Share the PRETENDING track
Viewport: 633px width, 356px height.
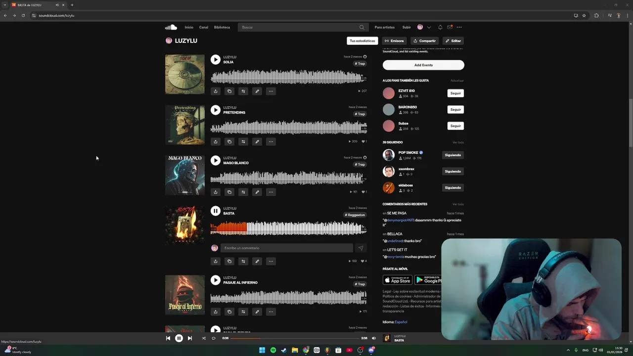(x=215, y=141)
